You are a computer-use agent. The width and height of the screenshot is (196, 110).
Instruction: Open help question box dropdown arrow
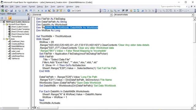[187, 6]
